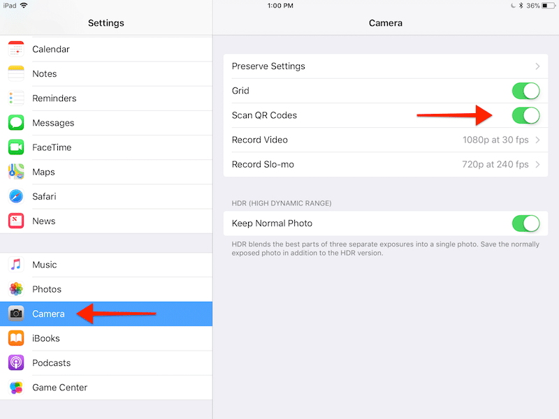Open Record Slo-mo options chevron
559x419 pixels.
pyautogui.click(x=537, y=165)
